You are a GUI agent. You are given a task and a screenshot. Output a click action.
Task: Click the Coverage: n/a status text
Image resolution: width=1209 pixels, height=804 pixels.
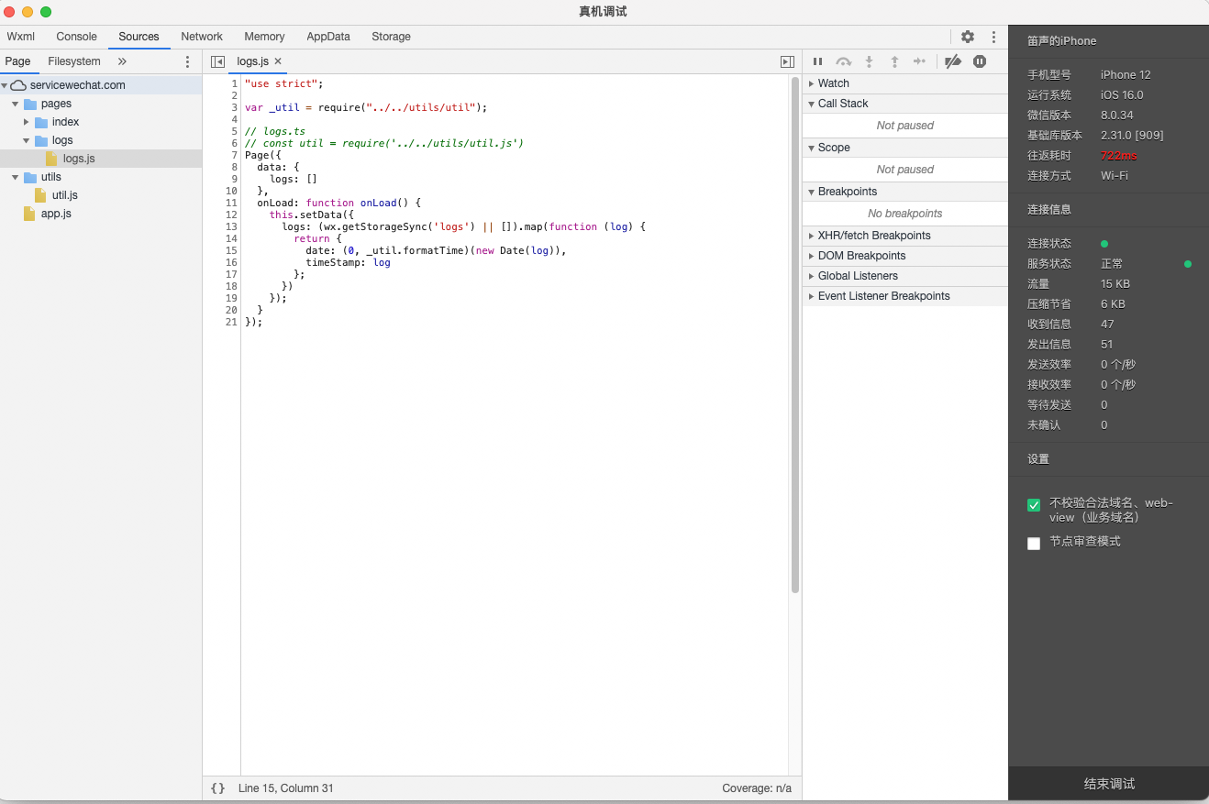click(x=757, y=788)
